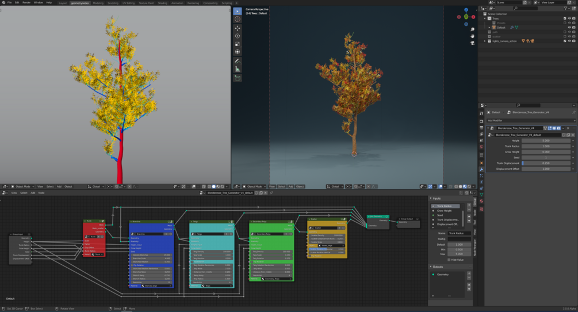
Task: Select the Rotate tool in the viewport toolbar
Action: (238, 36)
